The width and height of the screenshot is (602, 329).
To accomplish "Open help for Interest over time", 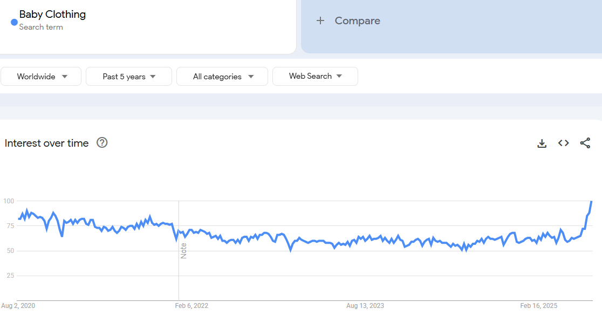I will [x=102, y=143].
